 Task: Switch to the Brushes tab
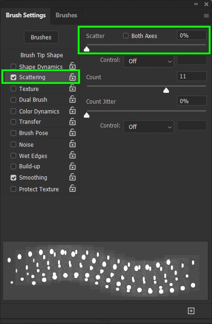click(66, 15)
